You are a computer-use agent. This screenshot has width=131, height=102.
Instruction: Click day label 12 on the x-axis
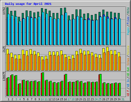point(50,99)
